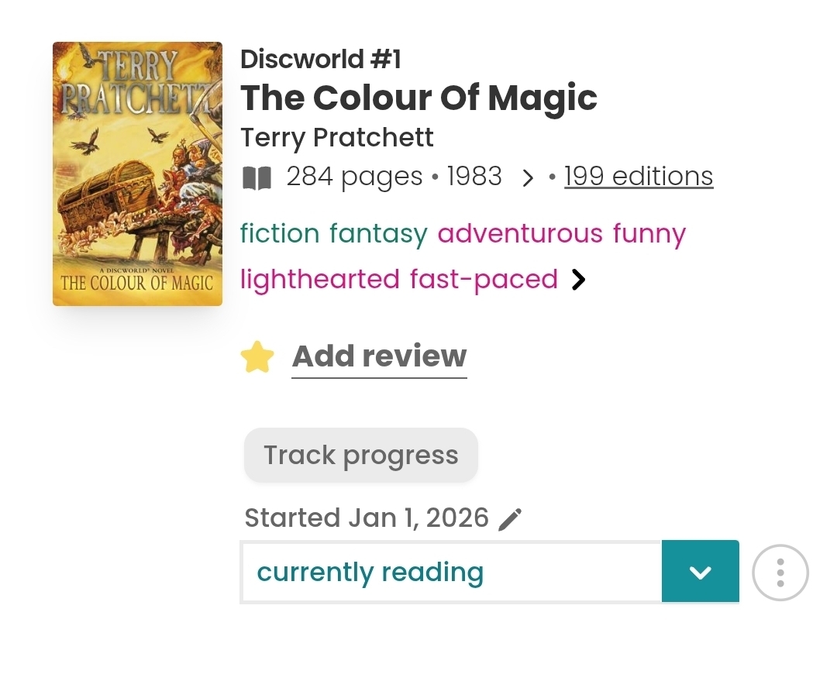
Task: Select the fantasy genre tag
Action: tap(378, 233)
